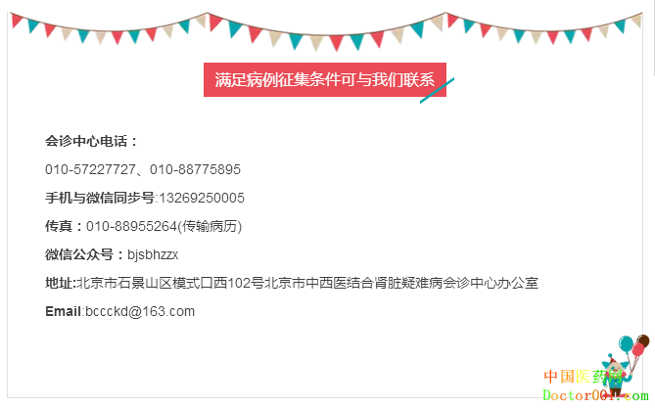
Task: Click the teal balloon icon
Action: [626, 343]
